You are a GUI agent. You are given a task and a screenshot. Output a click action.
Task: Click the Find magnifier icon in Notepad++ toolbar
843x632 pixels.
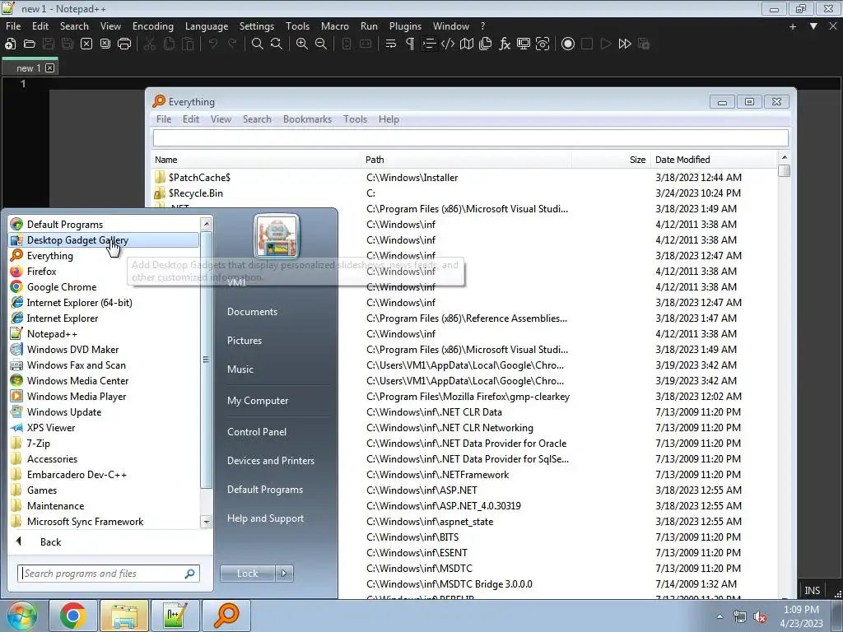(258, 44)
